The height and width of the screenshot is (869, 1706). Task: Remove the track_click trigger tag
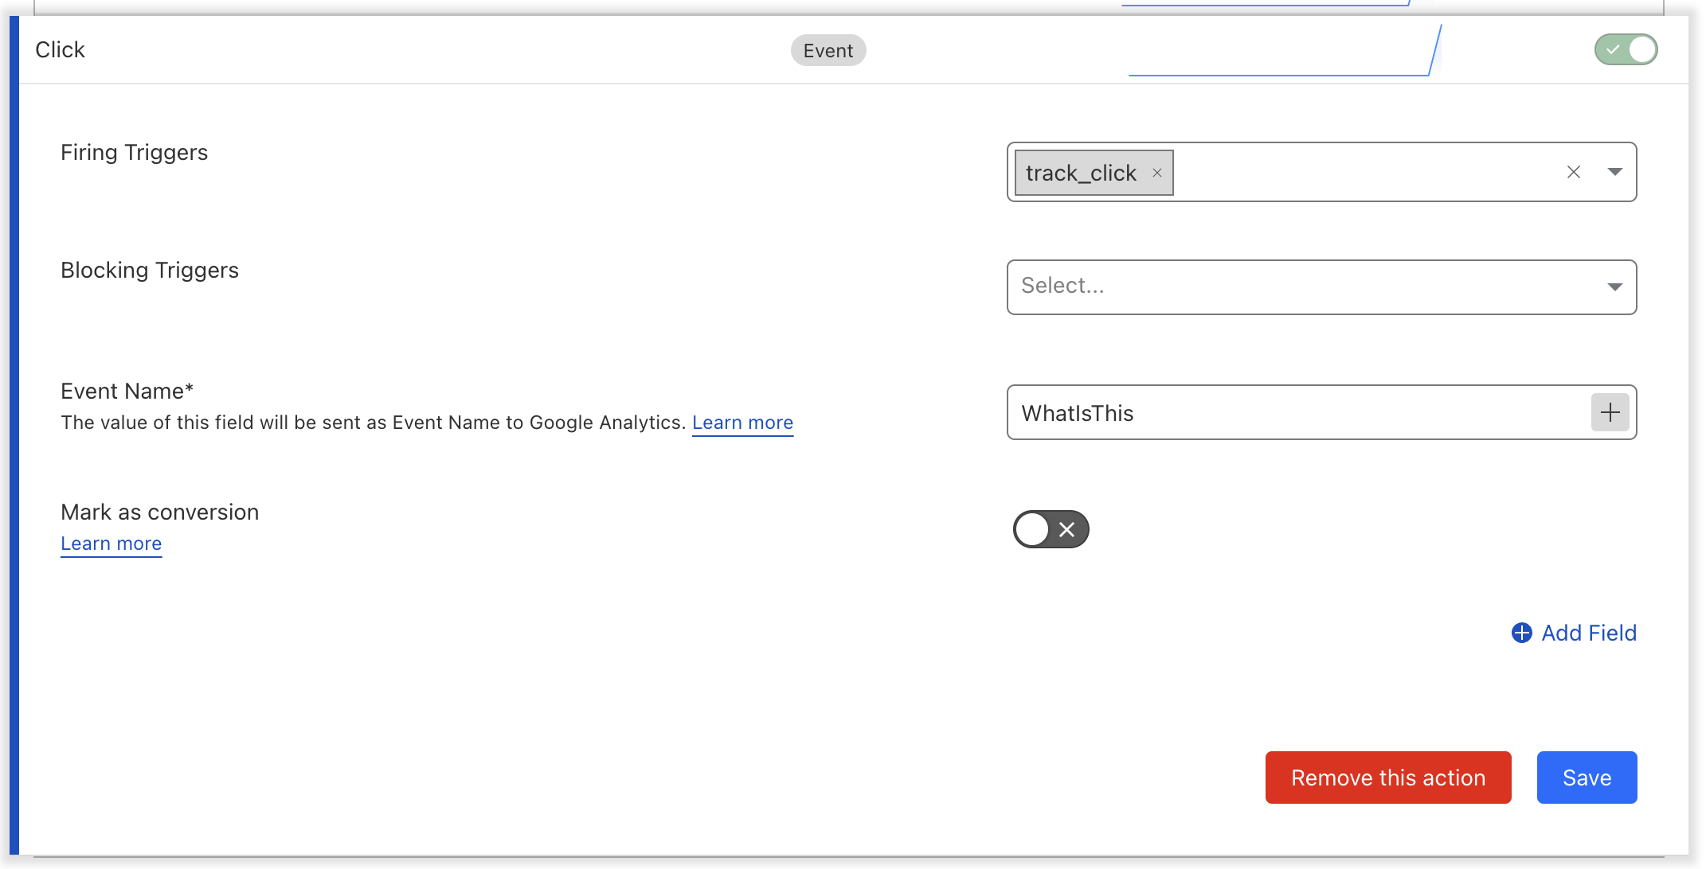[x=1156, y=173]
